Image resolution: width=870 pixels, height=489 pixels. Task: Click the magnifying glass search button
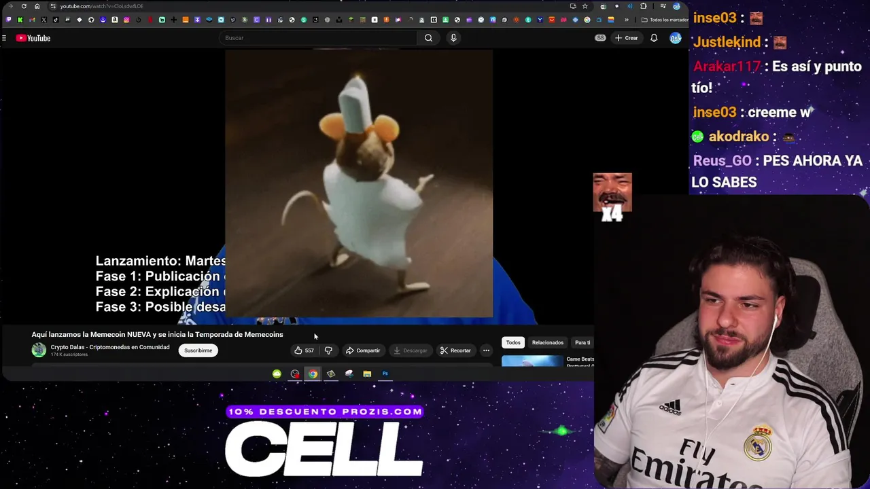428,38
